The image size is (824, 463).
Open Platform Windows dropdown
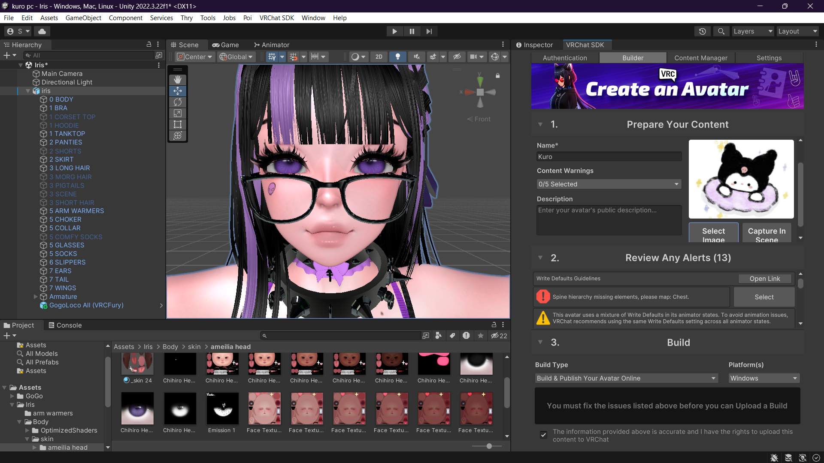coord(764,378)
